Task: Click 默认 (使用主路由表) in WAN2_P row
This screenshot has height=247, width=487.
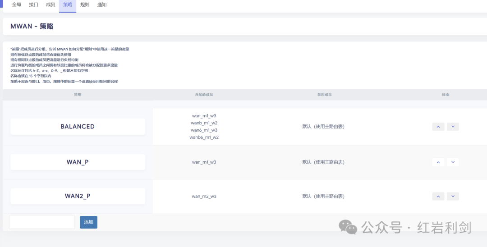Action: click(323, 197)
